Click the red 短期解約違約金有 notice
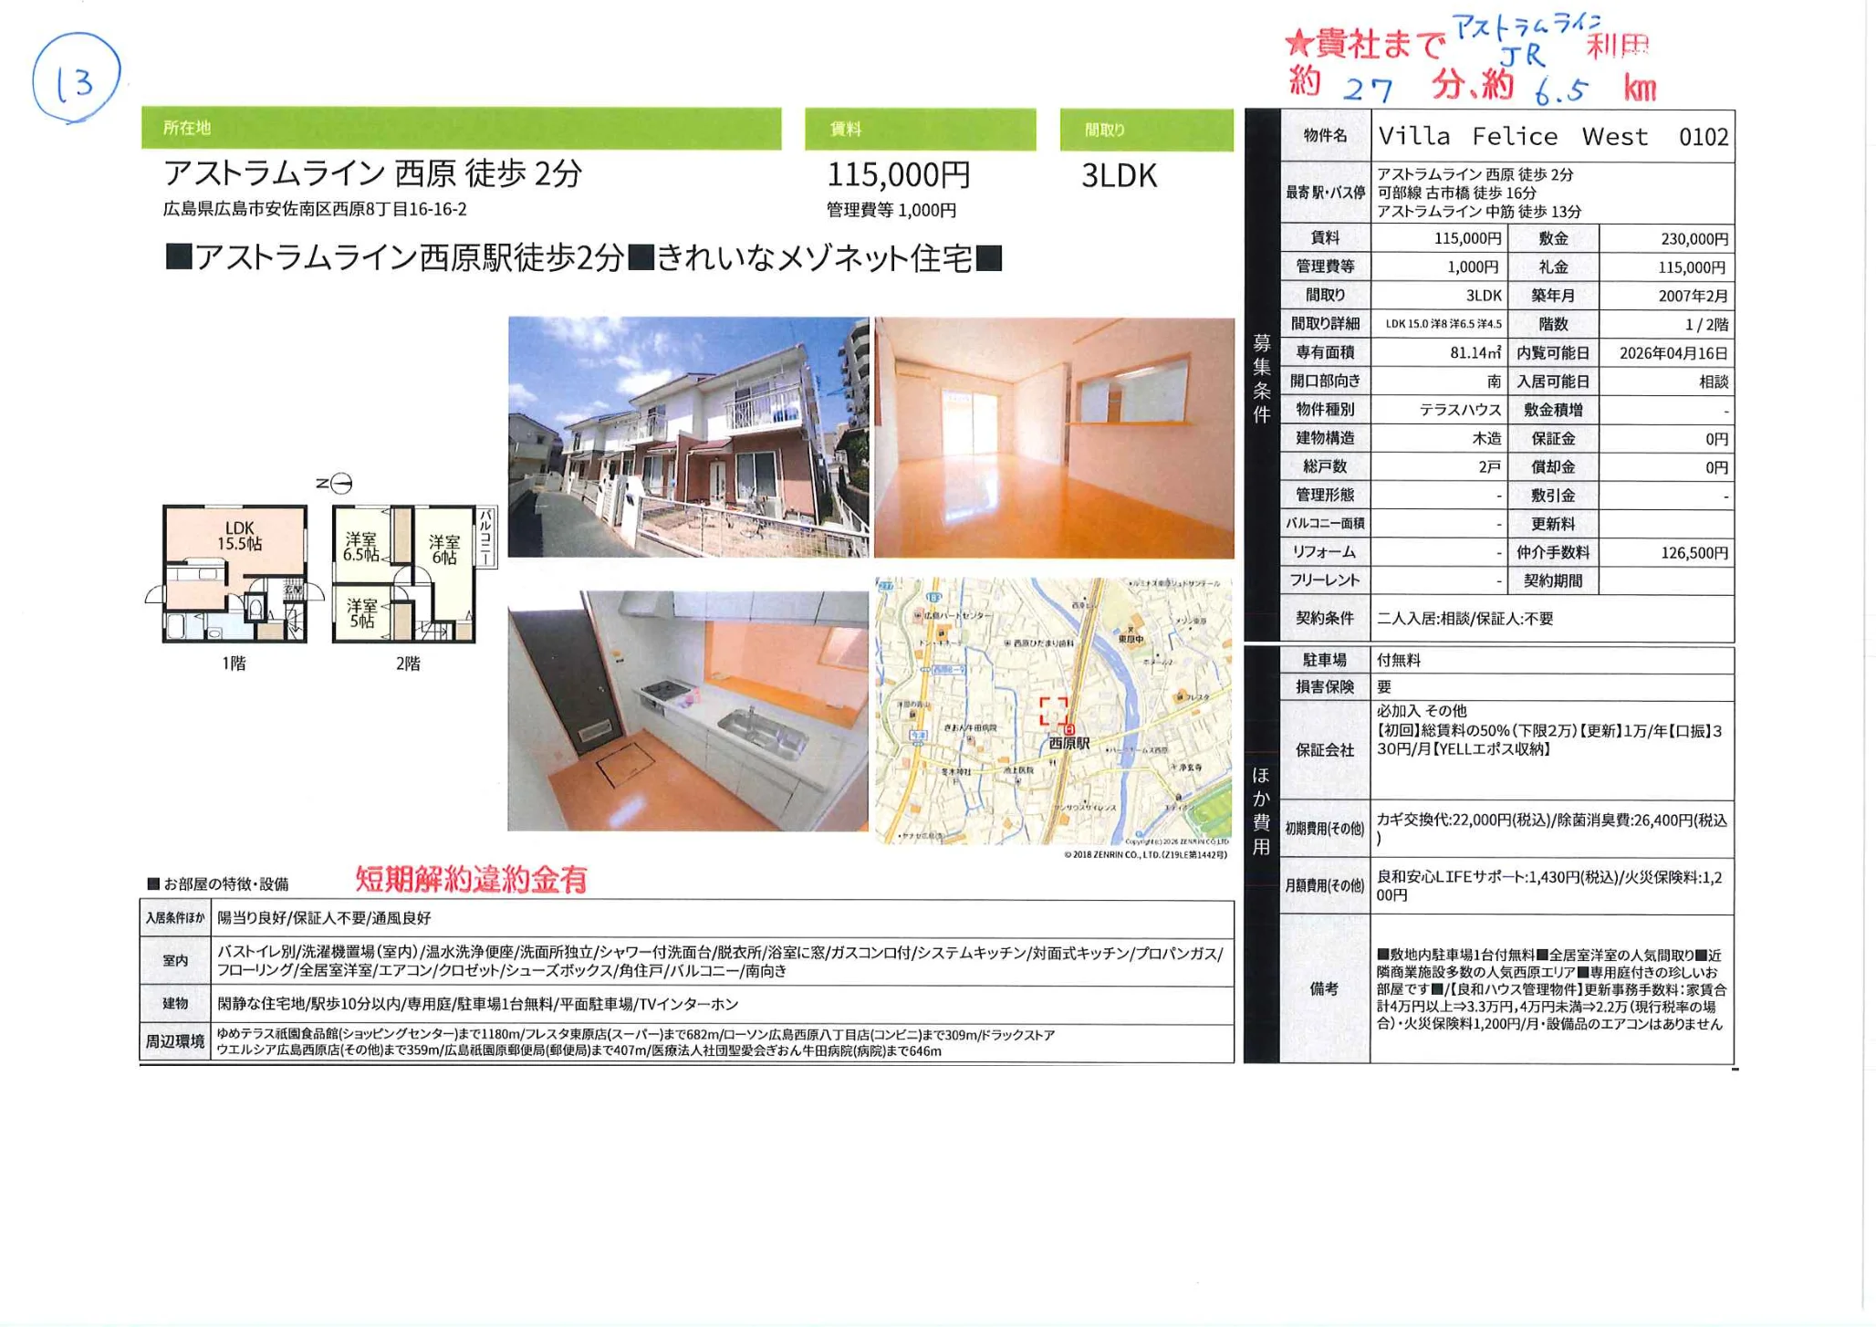Image resolution: width=1876 pixels, height=1327 pixels. point(471,879)
